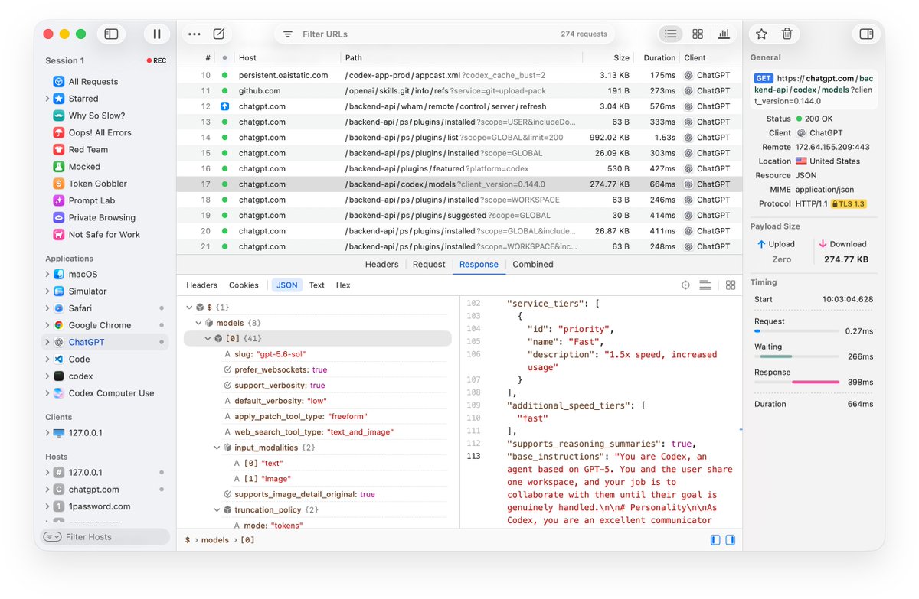Toggle the right inspector panel icon

tap(866, 34)
